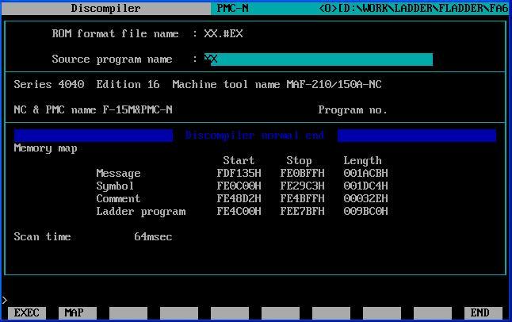Click the EXEC function key button
This screenshot has width=512, height=322.
tap(27, 312)
